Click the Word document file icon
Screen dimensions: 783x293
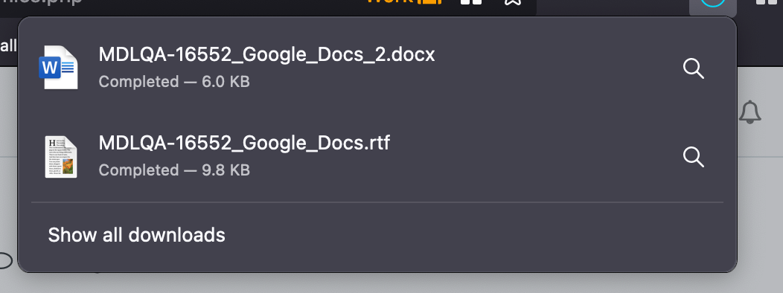(x=58, y=68)
